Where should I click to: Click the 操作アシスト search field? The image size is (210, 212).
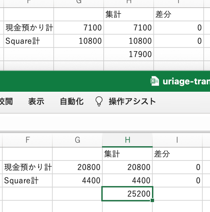[132, 101]
